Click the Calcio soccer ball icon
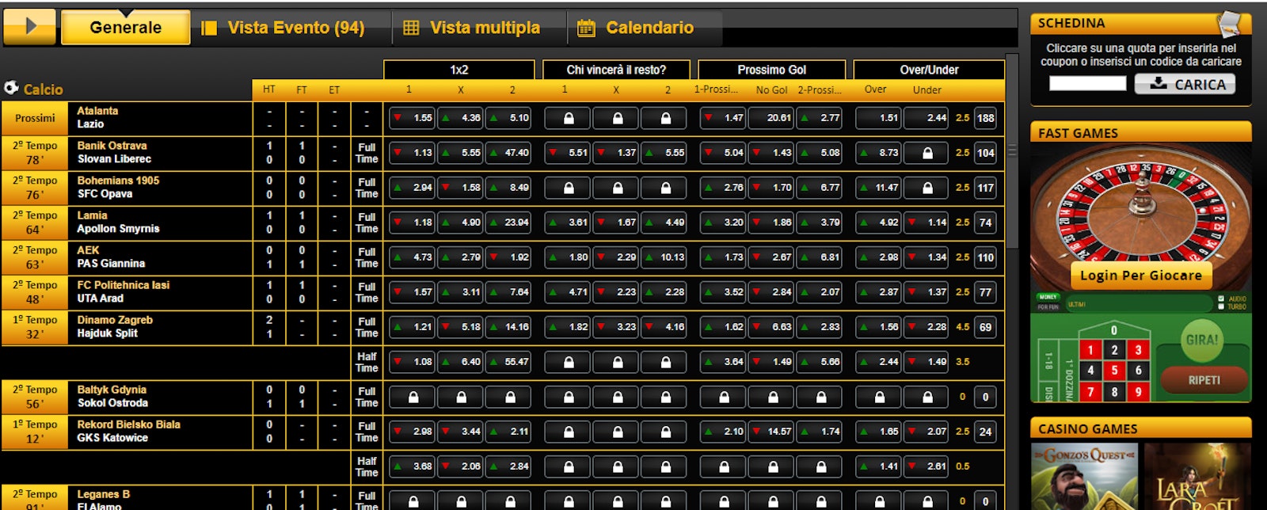 [11, 88]
